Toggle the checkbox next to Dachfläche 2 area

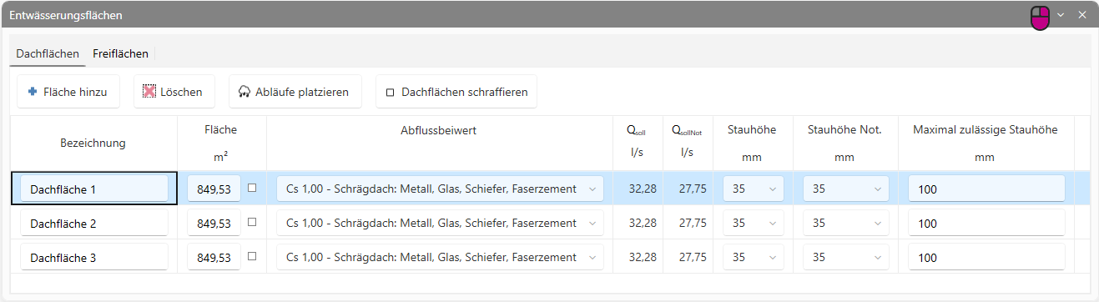pos(252,222)
